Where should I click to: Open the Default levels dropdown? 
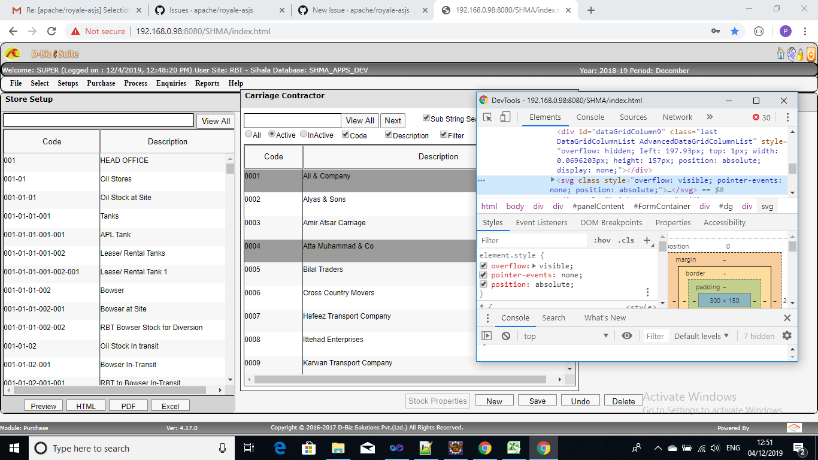point(701,336)
